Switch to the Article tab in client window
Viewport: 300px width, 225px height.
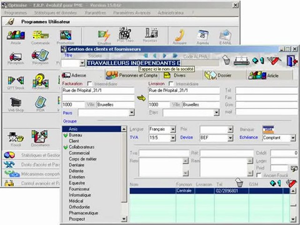(269, 75)
